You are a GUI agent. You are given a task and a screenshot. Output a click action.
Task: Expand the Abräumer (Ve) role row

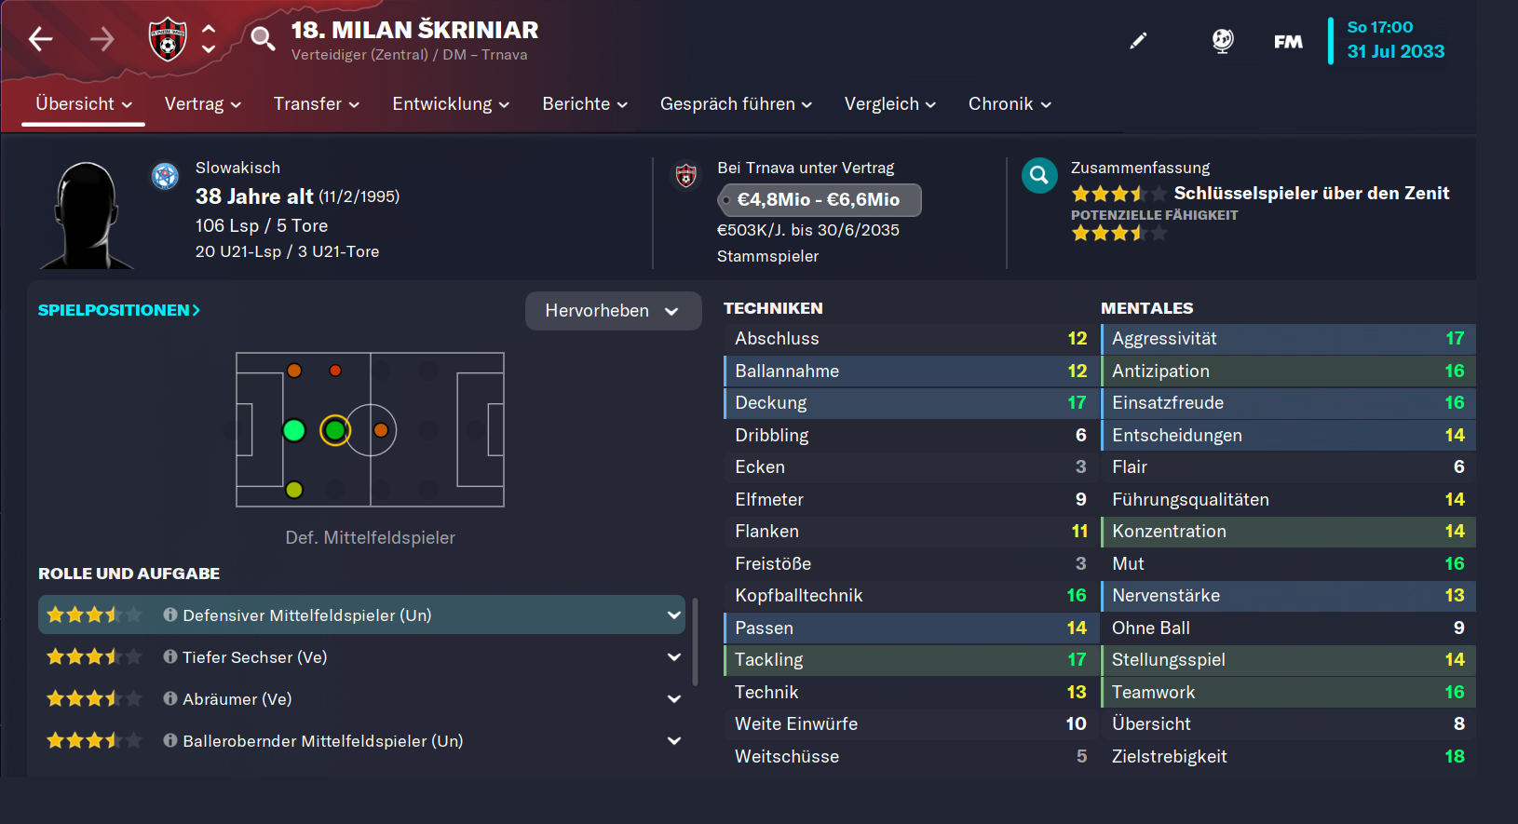point(674,699)
